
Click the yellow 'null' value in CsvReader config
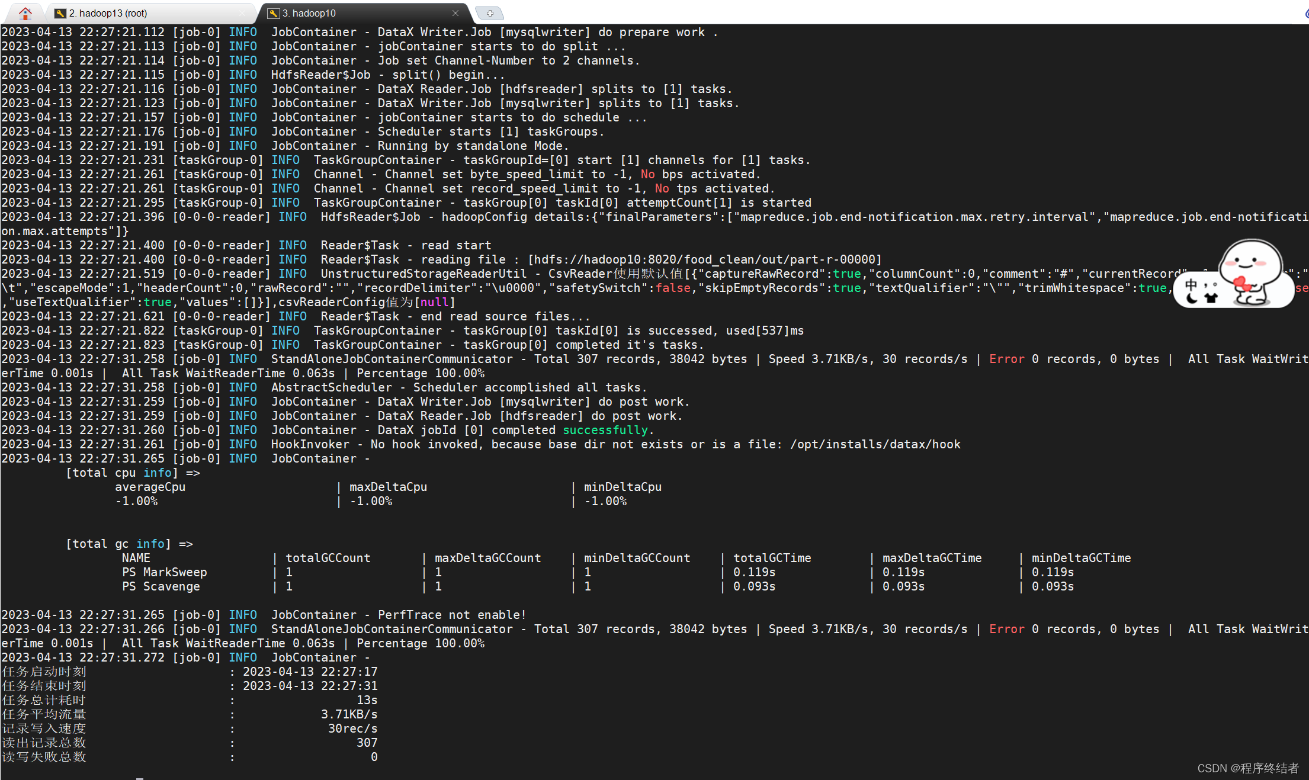click(435, 302)
